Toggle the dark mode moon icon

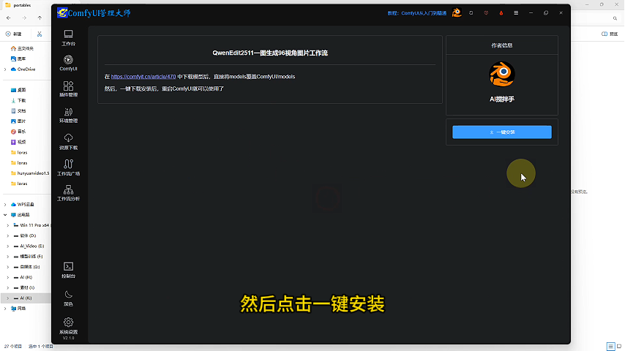click(x=68, y=298)
